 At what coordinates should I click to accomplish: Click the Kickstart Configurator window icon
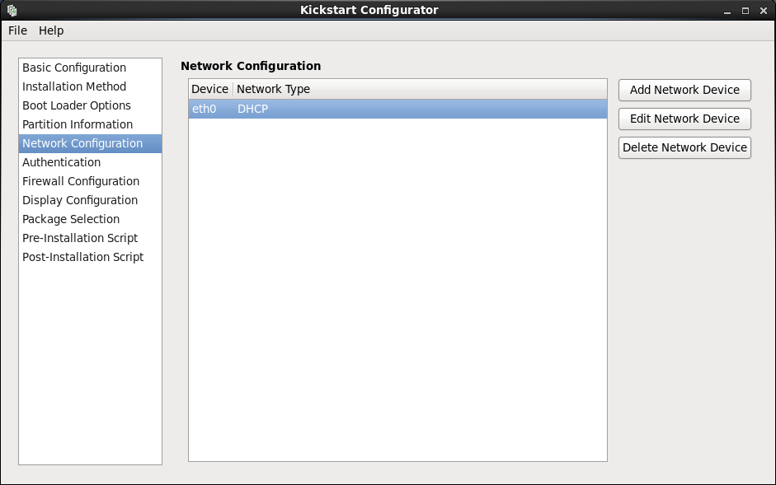coord(12,11)
